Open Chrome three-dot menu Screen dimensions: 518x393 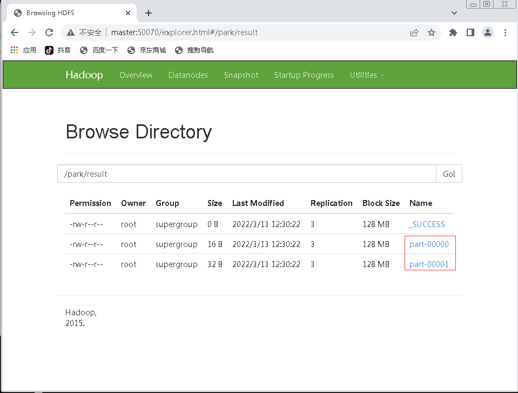click(x=505, y=32)
